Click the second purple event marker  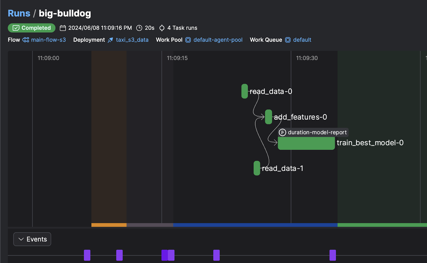(x=119, y=255)
